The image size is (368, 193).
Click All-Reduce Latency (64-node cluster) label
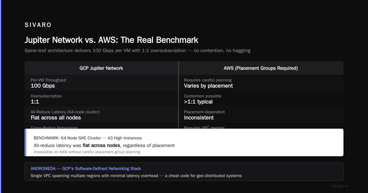pyautogui.click(x=65, y=112)
